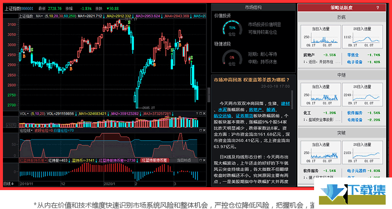This screenshot has width=392, height=209.
Task: Click the 70% 价值投资 position gauge
Action: [232, 28]
